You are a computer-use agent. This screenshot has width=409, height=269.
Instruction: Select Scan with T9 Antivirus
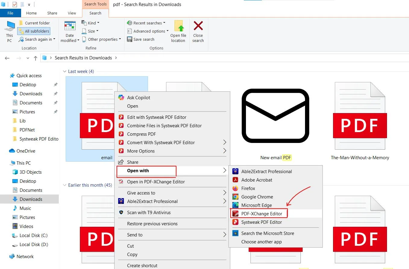tap(149, 213)
